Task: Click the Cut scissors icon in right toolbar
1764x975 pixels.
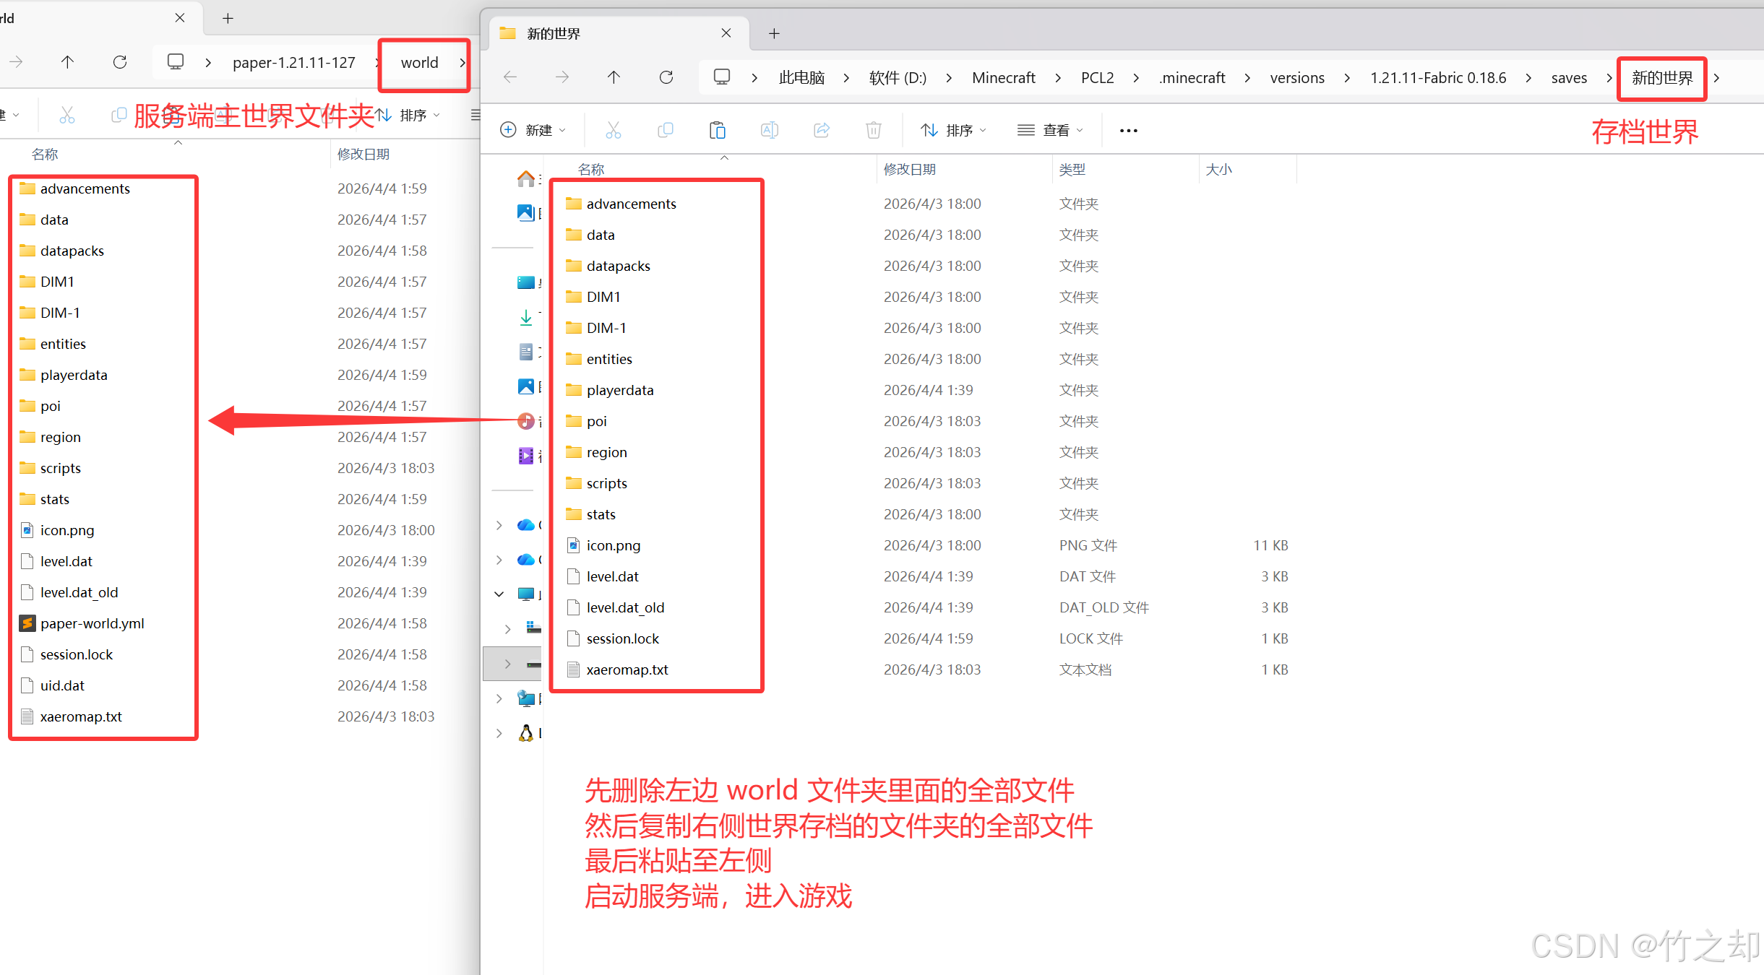Action: [613, 130]
